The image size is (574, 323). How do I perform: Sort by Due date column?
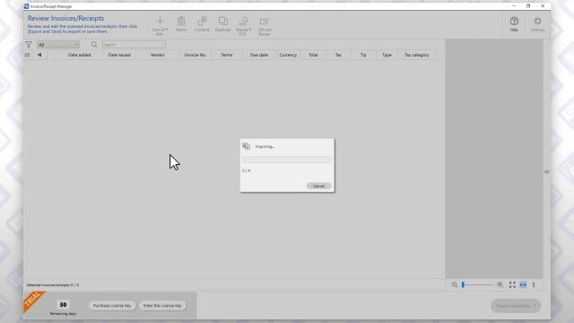(259, 55)
